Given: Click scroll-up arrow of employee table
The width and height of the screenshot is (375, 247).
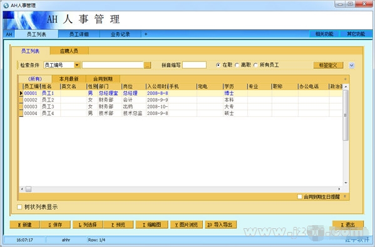Looking at the screenshot, I should click(346, 87).
